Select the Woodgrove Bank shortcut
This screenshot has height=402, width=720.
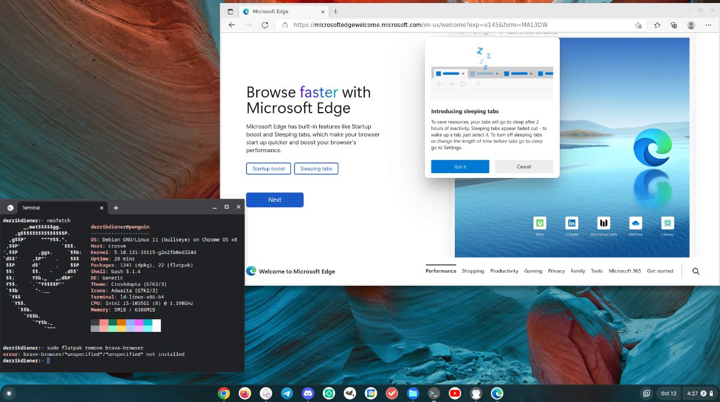pos(603,223)
